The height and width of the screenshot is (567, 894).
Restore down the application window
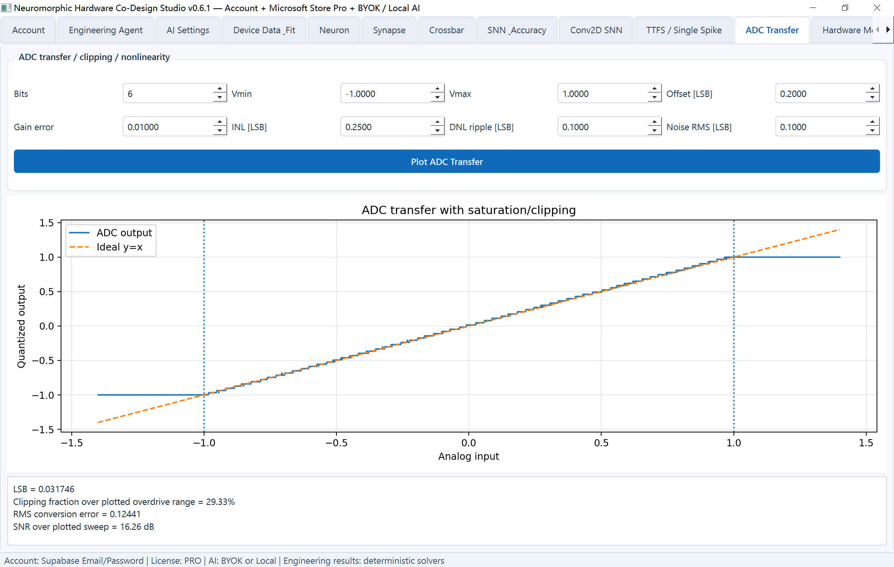[x=845, y=8]
